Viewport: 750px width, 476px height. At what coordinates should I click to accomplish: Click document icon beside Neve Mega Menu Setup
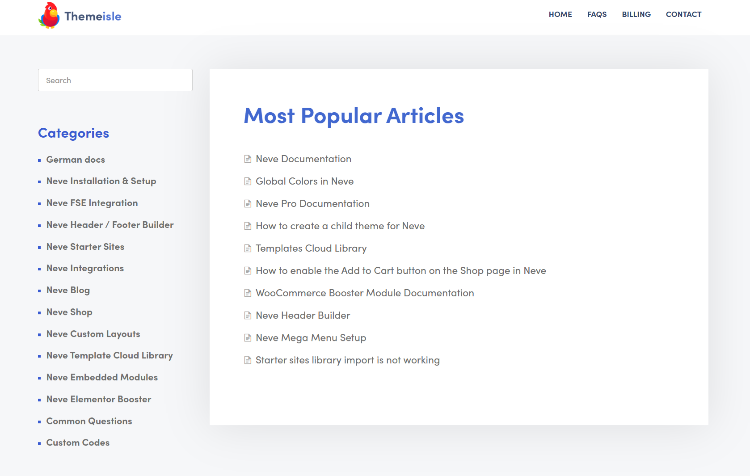[x=248, y=338]
